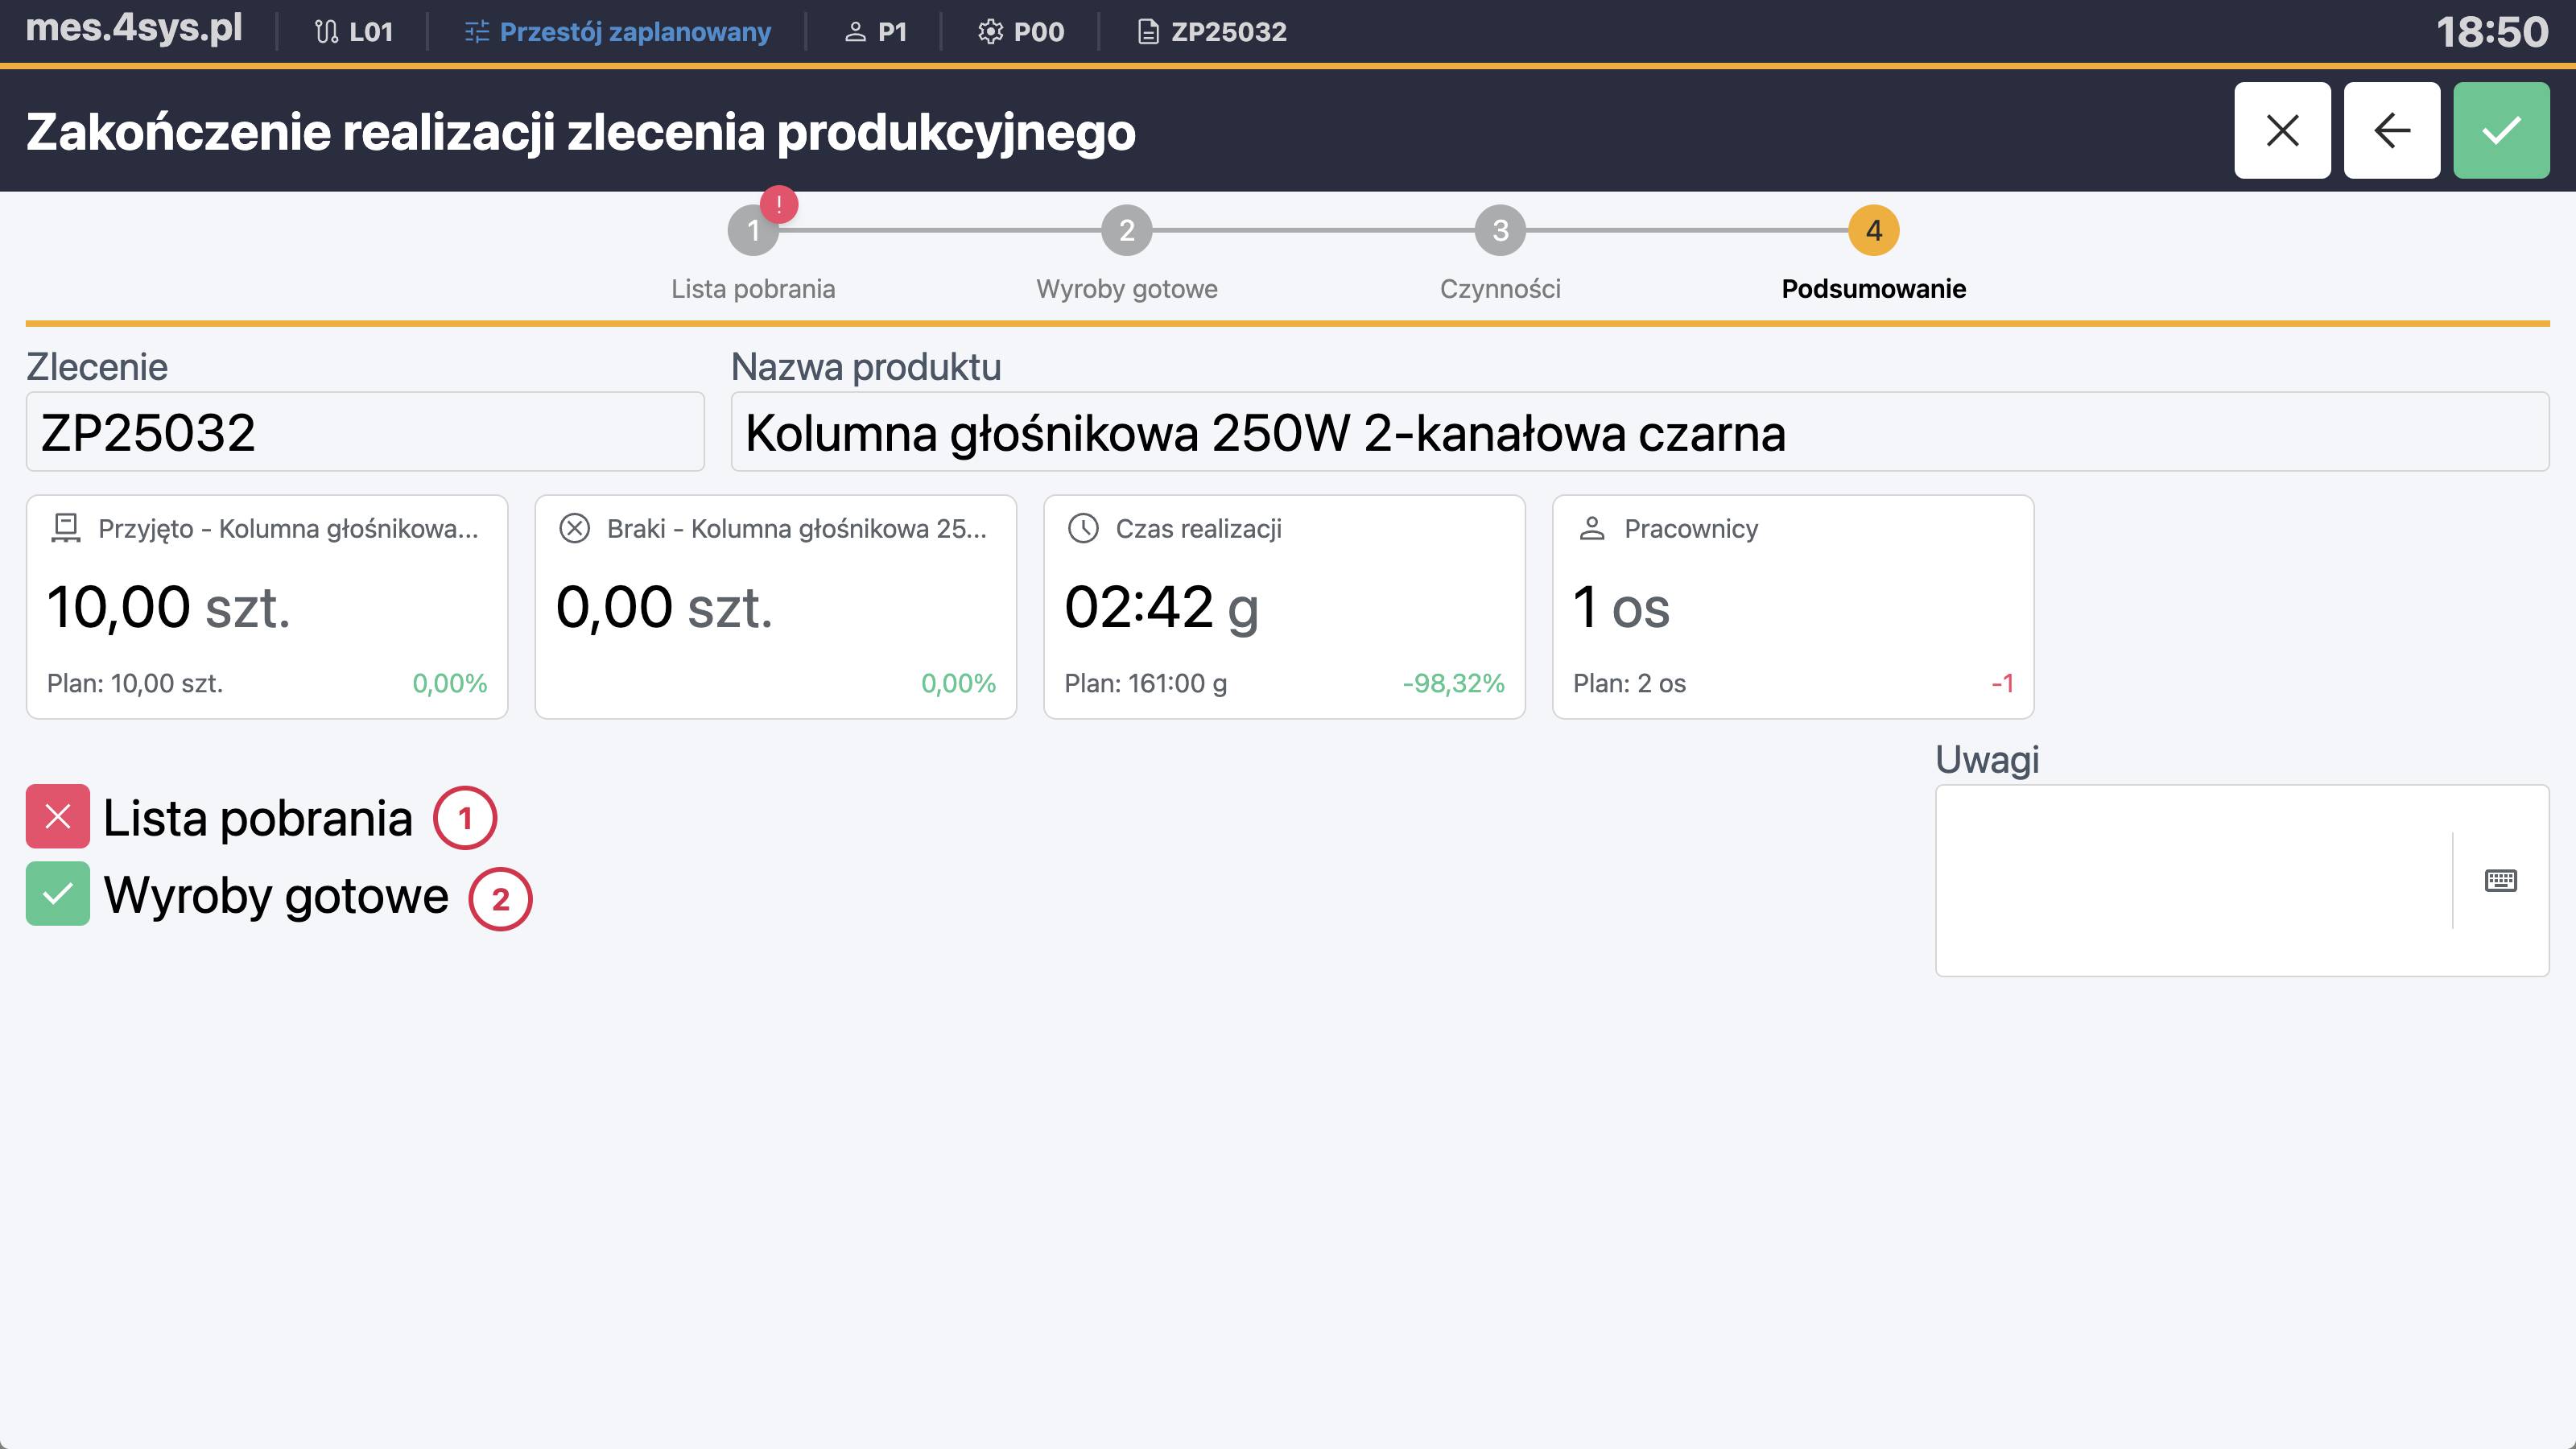The height and width of the screenshot is (1449, 2576).
Task: Select the P1 operator icon in top bar
Action: pos(854,31)
